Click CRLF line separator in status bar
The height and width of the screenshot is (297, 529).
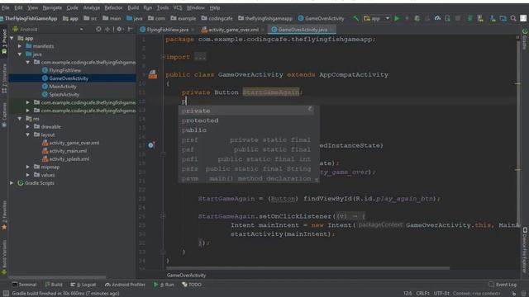[x=422, y=294]
